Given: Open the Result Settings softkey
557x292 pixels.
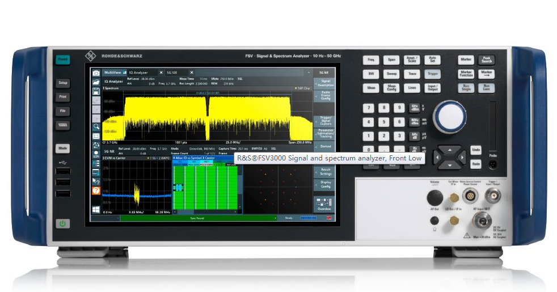Looking at the screenshot, I should (324, 172).
